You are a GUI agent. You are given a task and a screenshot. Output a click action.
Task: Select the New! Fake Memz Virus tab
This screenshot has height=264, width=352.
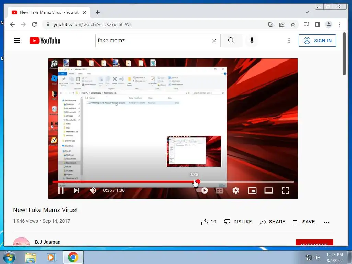point(49,12)
